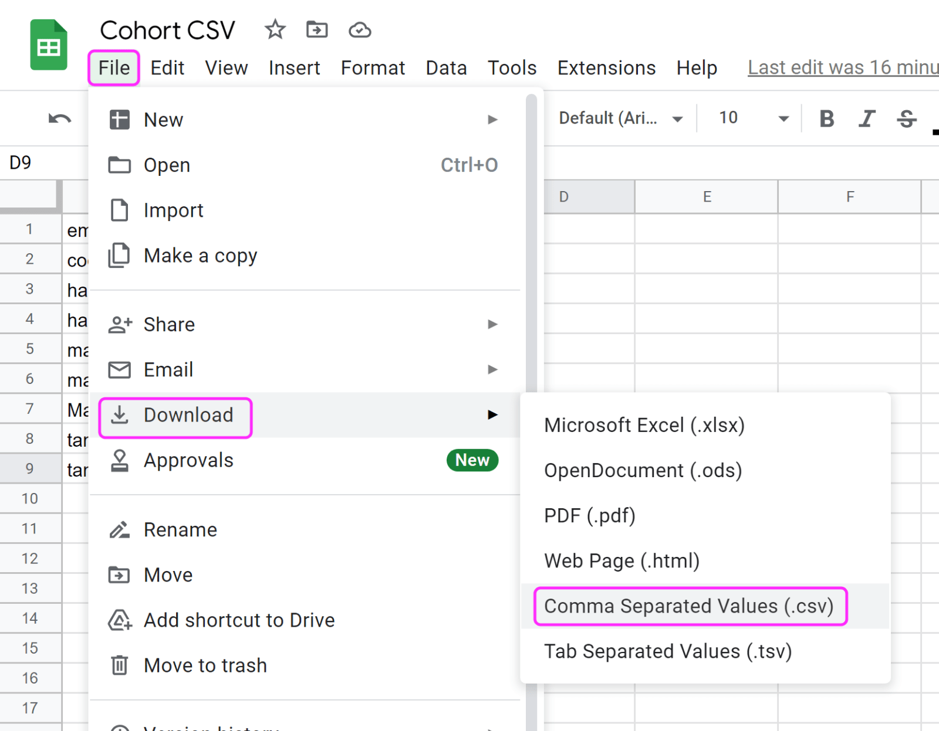Click the cloud saved status icon
939x731 pixels.
(x=360, y=29)
